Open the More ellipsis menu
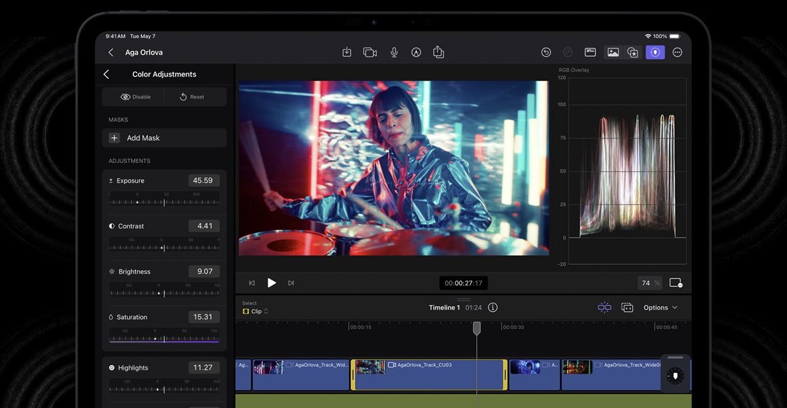 (677, 52)
